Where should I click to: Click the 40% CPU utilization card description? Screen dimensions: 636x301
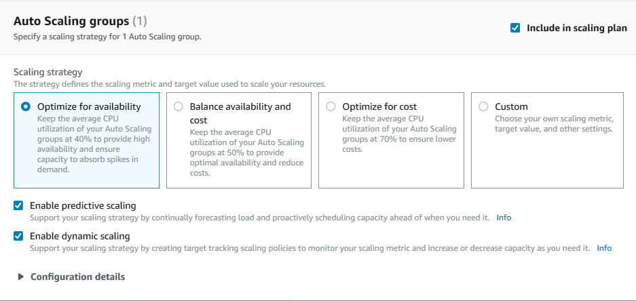[85, 144]
